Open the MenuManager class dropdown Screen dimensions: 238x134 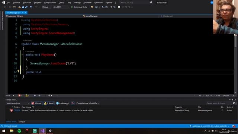tap(121, 16)
